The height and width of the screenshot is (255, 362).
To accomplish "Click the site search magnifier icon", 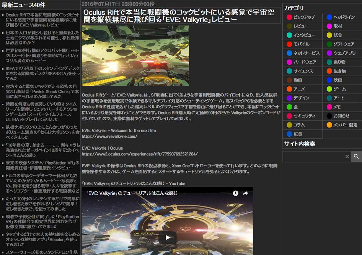I will point(356,157).
